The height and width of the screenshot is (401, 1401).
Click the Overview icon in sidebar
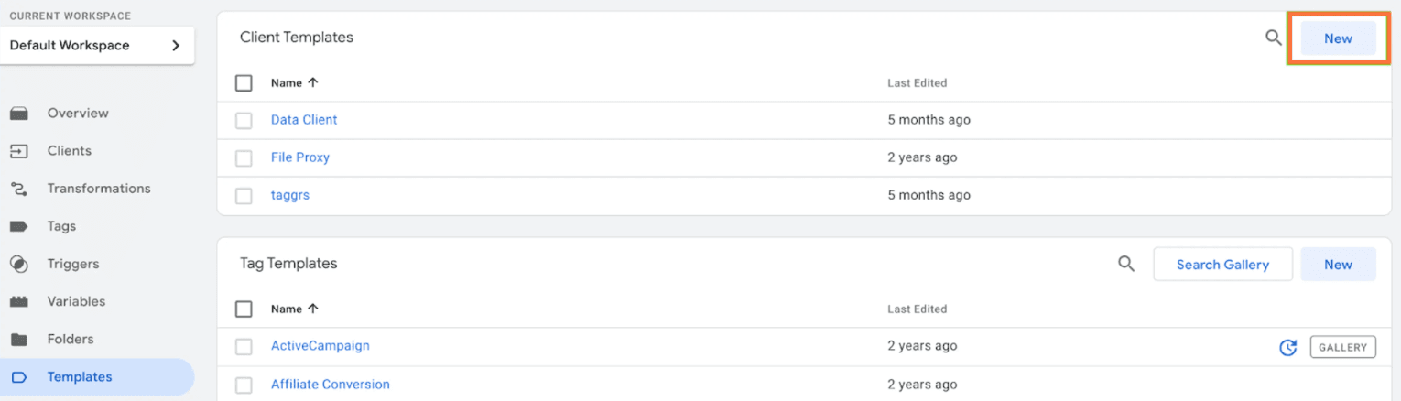(x=19, y=114)
